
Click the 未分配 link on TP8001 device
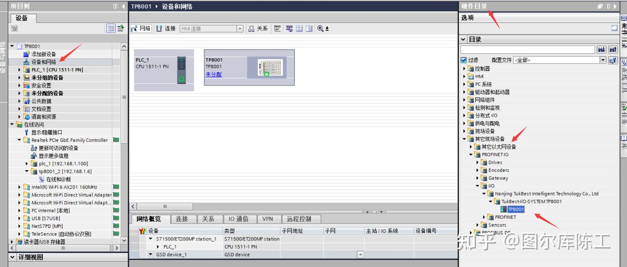coord(213,74)
